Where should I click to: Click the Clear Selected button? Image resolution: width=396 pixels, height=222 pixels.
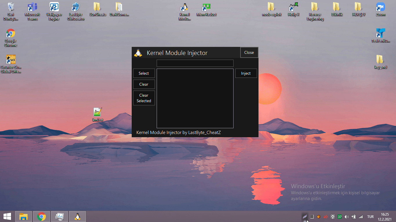[144, 98]
